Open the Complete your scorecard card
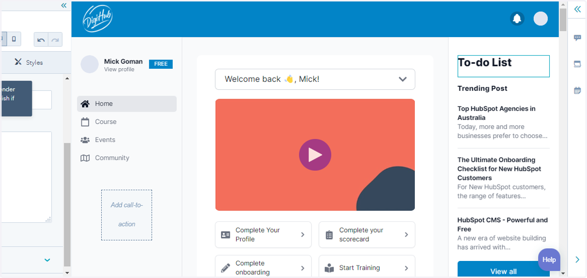The height and width of the screenshot is (278, 587). click(x=367, y=235)
